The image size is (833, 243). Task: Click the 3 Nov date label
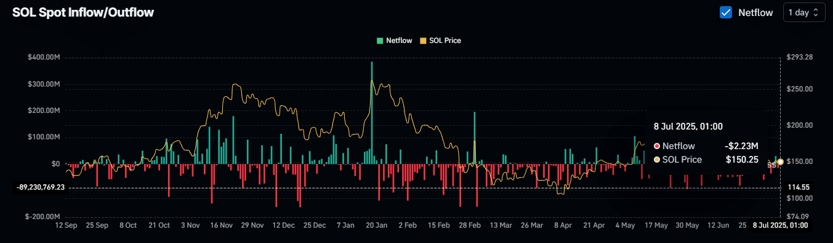coord(190,226)
